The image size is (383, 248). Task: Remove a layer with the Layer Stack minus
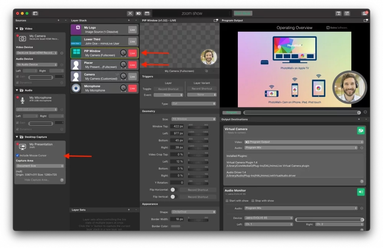pyautogui.click(x=136, y=21)
